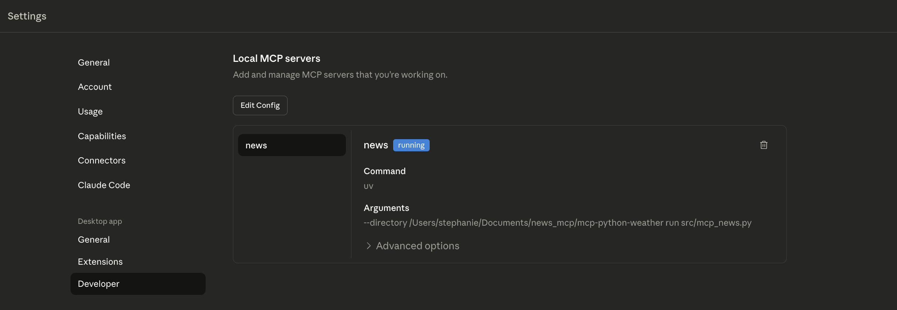
Task: Open the Connectors settings page
Action: [102, 161]
